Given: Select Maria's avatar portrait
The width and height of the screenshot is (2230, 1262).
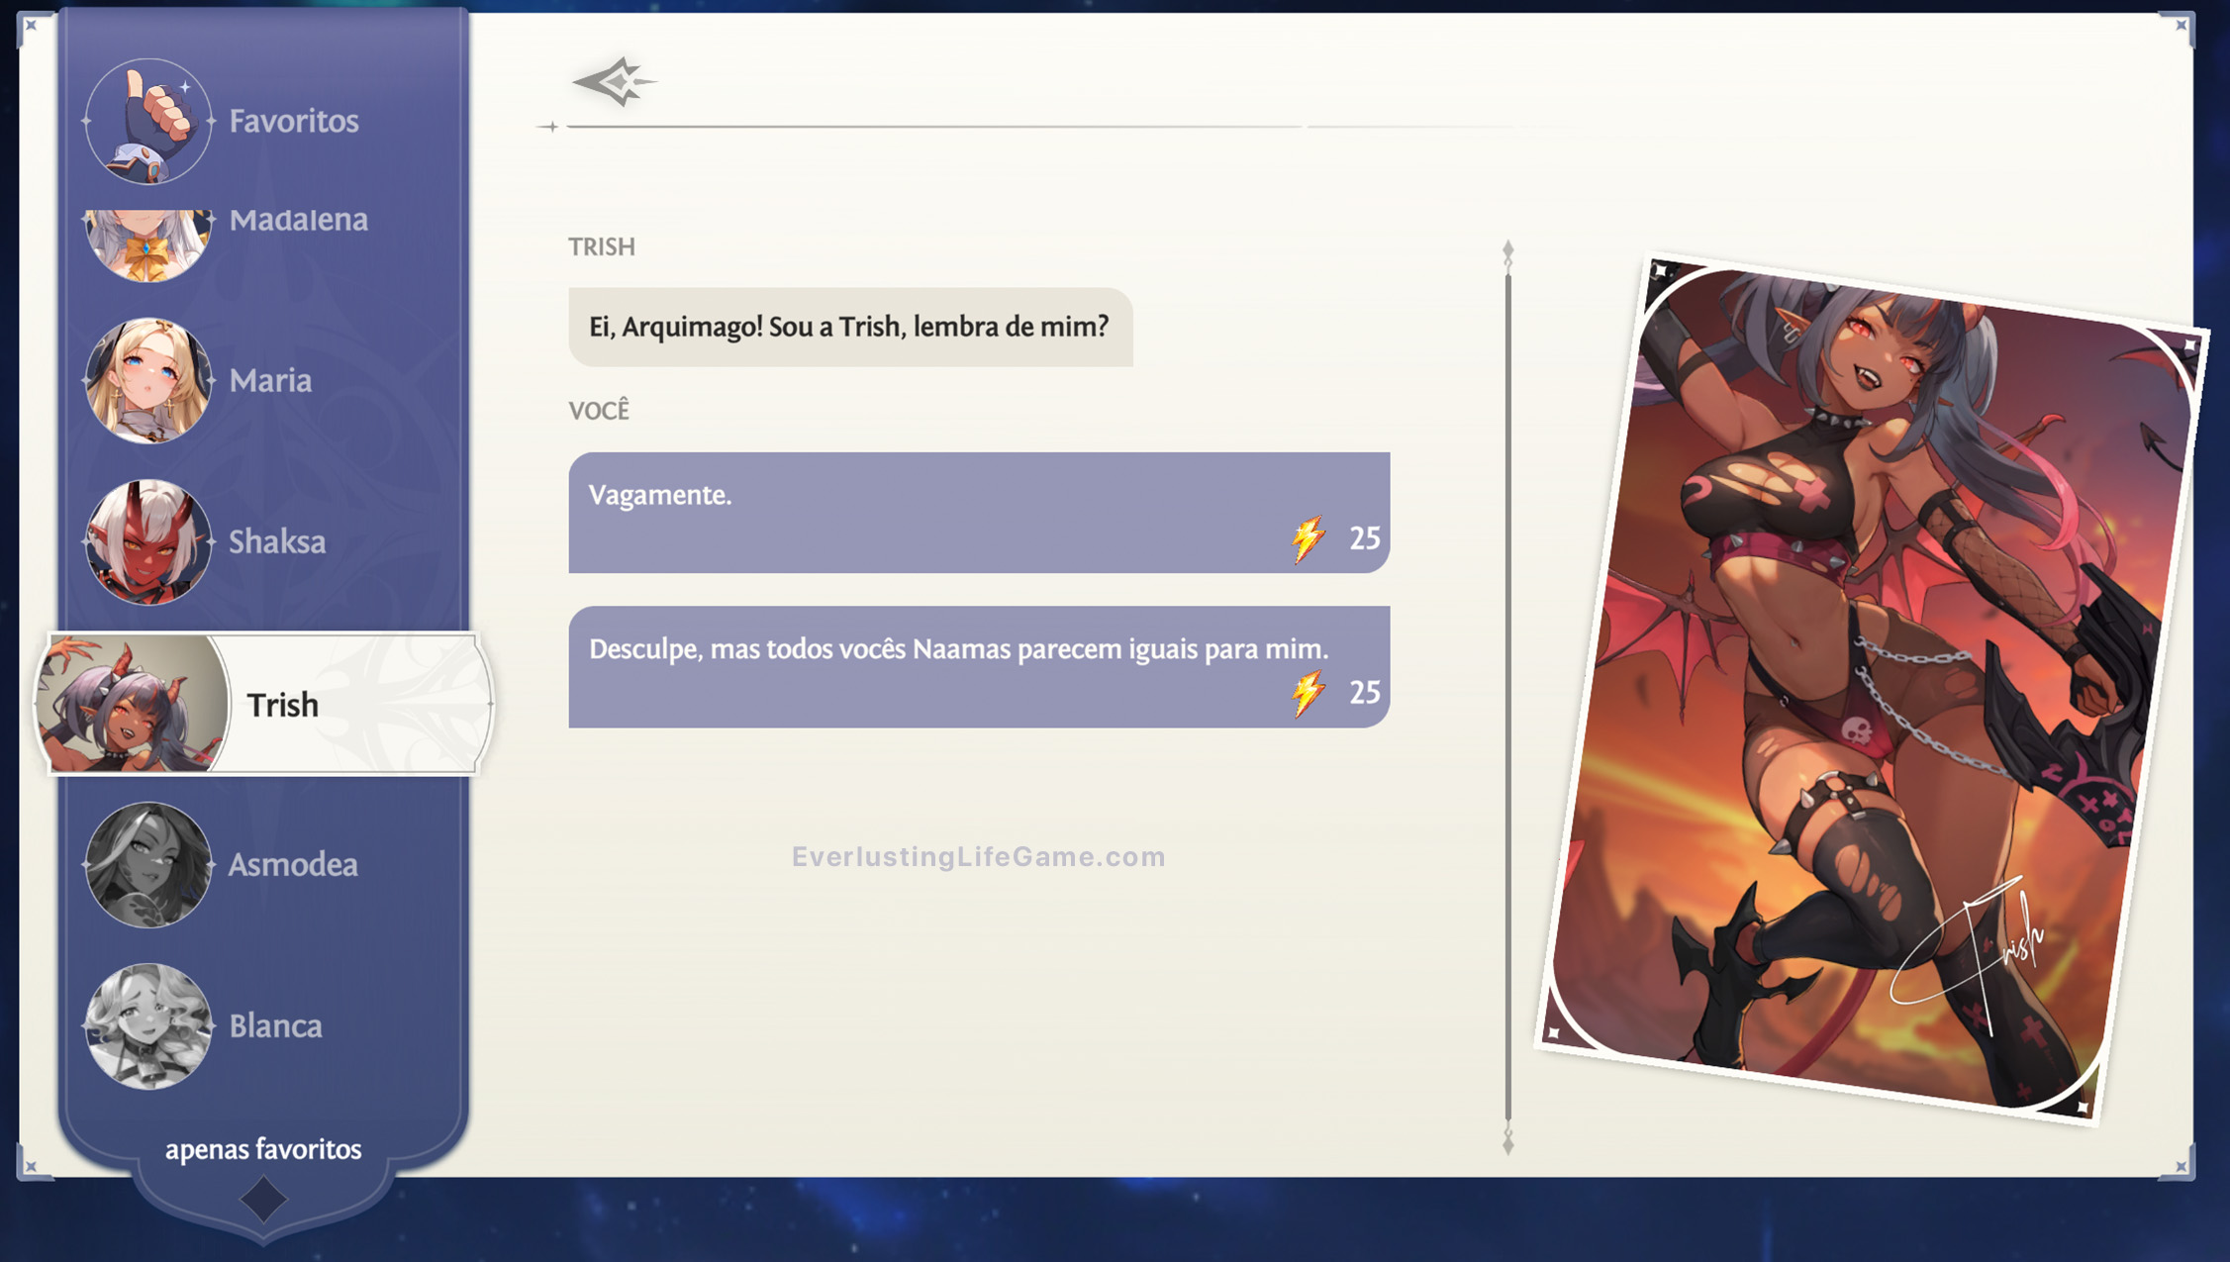Looking at the screenshot, I should (x=147, y=380).
